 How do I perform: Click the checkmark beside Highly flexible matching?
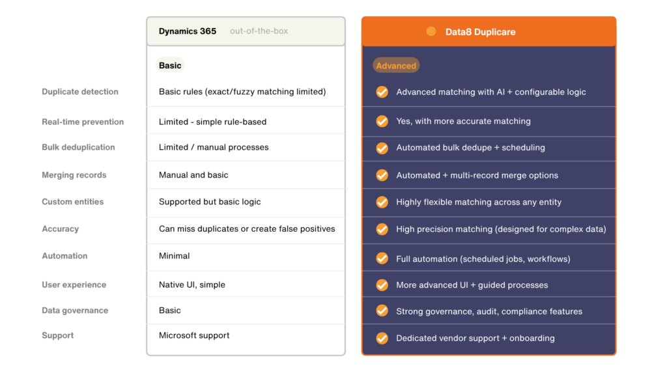[382, 202]
